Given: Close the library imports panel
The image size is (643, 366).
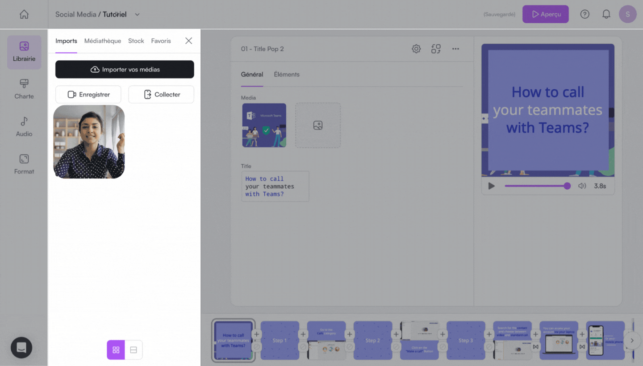Looking at the screenshot, I should click(x=188, y=41).
